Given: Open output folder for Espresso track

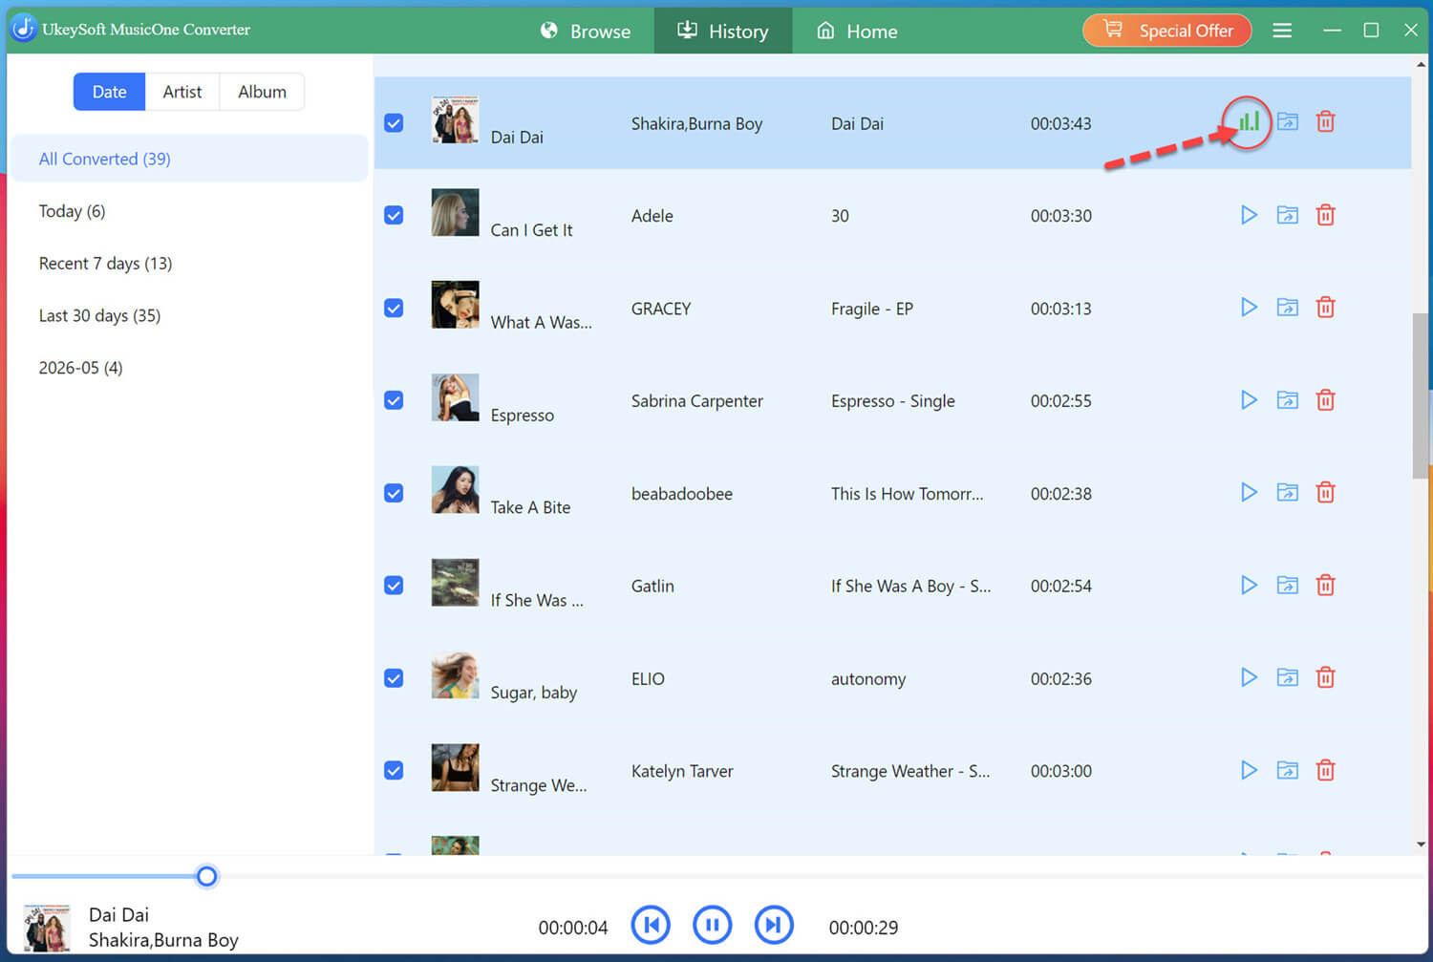Looking at the screenshot, I should [1288, 400].
